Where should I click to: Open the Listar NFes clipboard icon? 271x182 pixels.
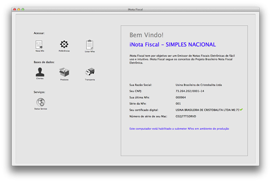[x=90, y=45]
